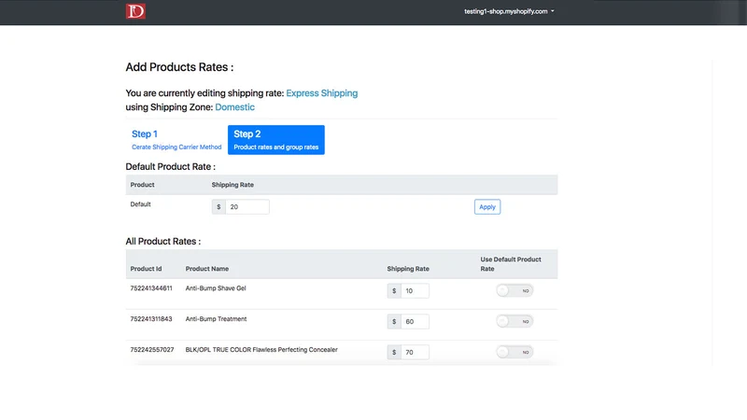The image size is (747, 420).
Task: Select product ID 752241311843
Action: (151, 319)
